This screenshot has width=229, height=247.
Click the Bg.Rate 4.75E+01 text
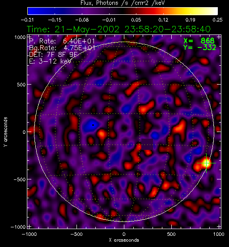[62, 48]
